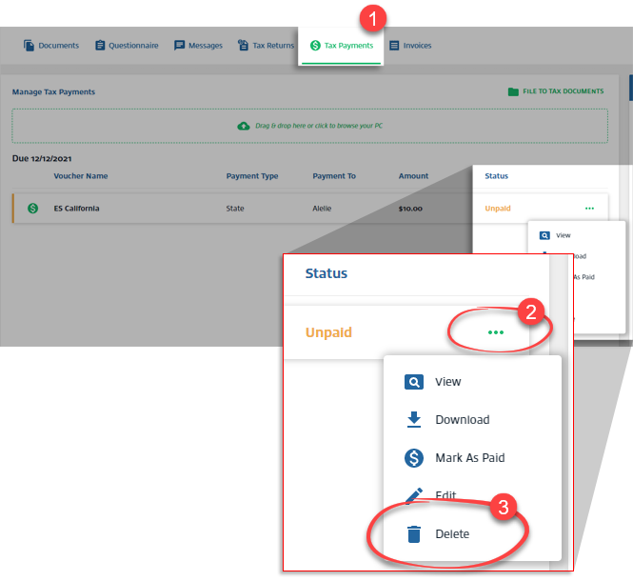Click the enlarged Status column header
The width and height of the screenshot is (633, 581).
326,273
